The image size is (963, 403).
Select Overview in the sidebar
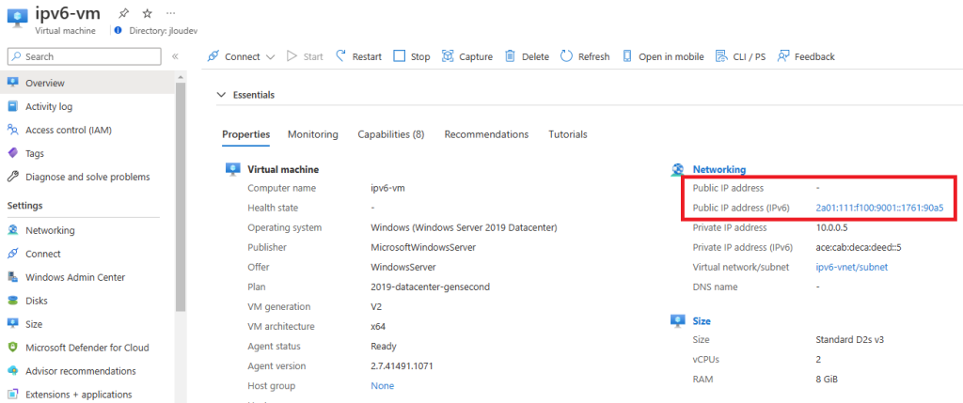pos(87,83)
